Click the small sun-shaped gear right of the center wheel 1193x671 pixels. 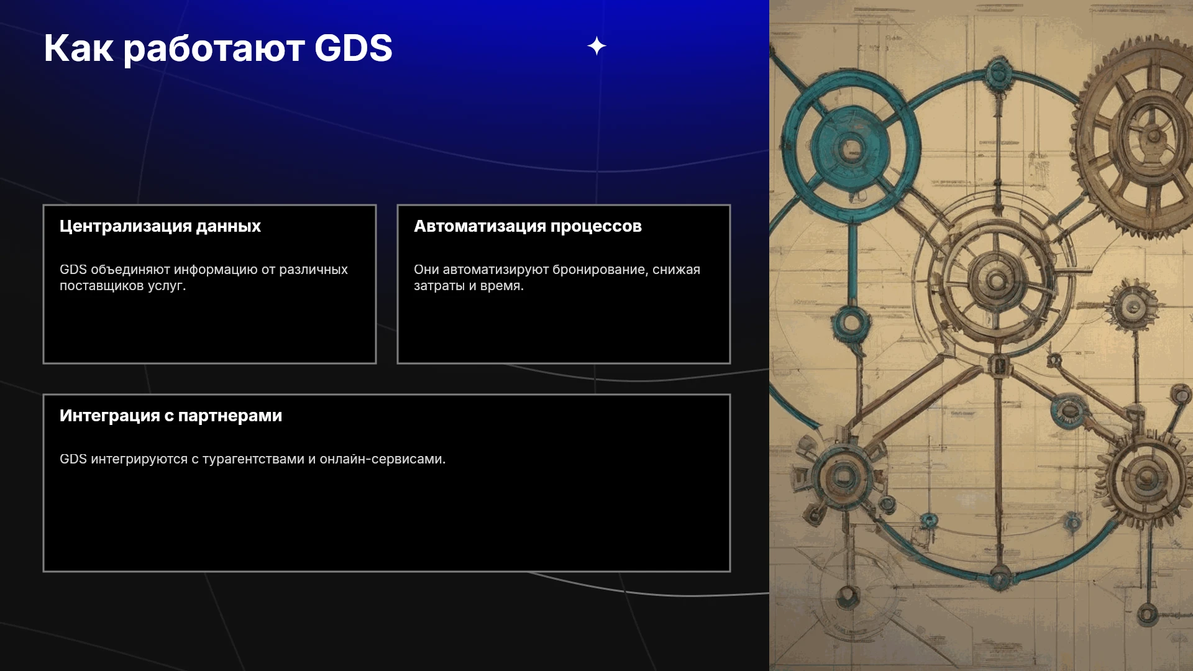[x=1133, y=306]
